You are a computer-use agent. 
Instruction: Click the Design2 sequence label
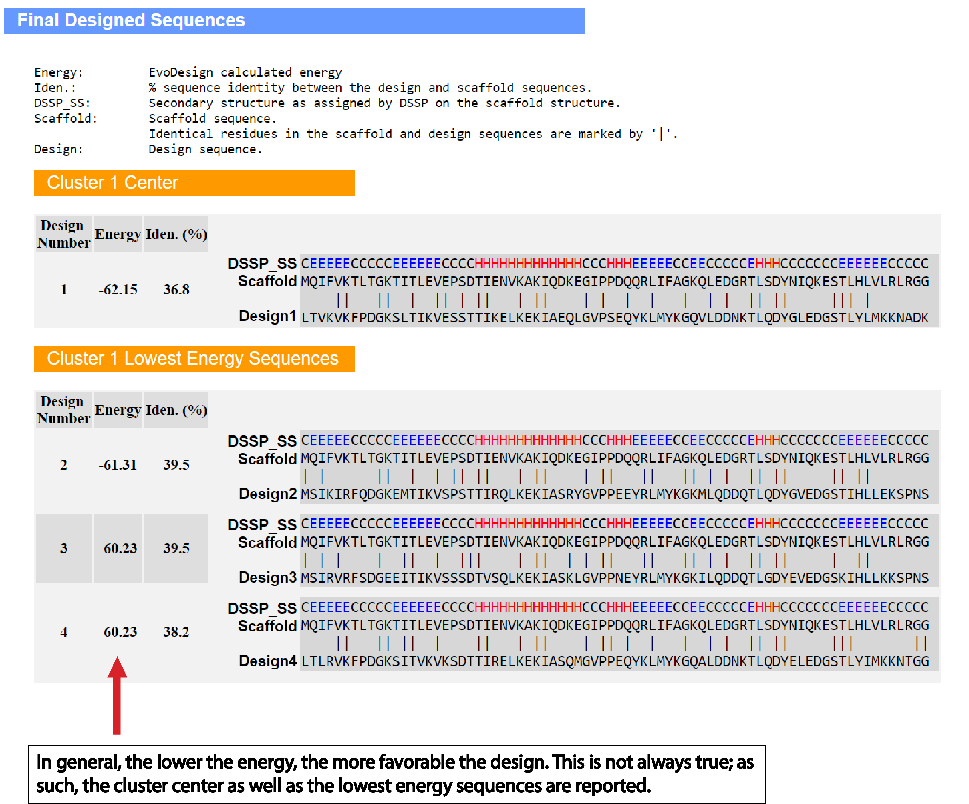[267, 494]
